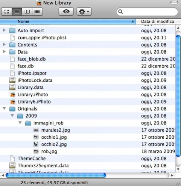Collapse the 2009 folder
Image resolution: width=181 pixels, height=186 pixels.
pos(12,115)
